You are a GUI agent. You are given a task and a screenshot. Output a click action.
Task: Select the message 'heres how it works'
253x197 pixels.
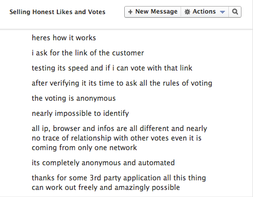click(64, 38)
